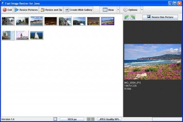This screenshot has height=122, width=183.
Task: Open the Options button
Action: coord(130,10)
